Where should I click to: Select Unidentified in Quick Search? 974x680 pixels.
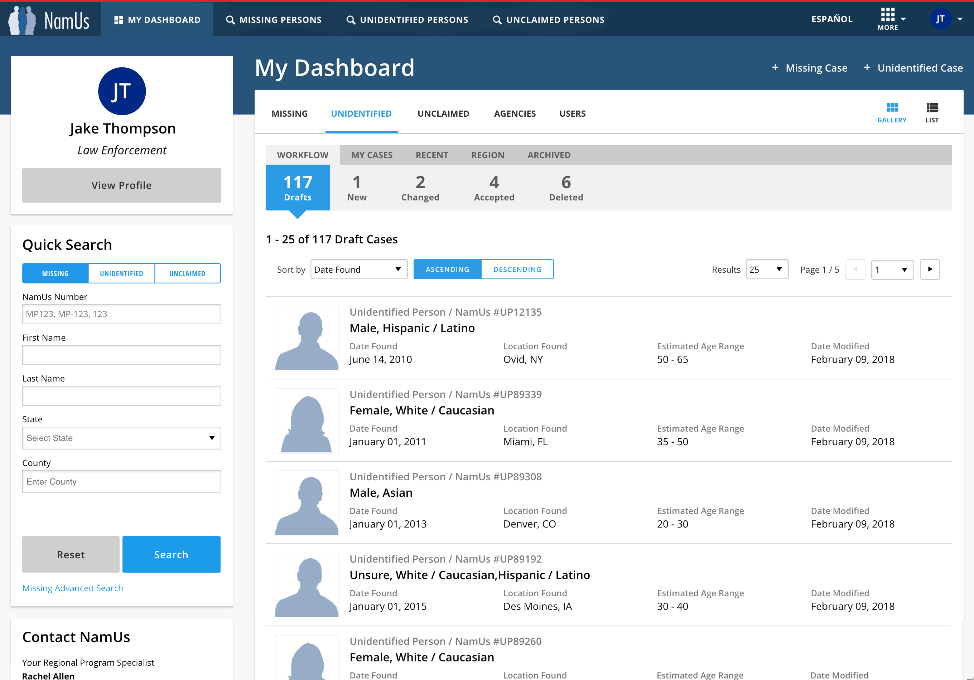(x=121, y=273)
